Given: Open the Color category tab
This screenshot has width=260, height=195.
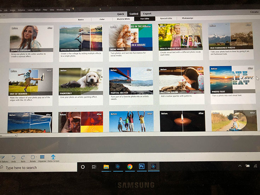Looking at the screenshot, I should pos(102,19).
